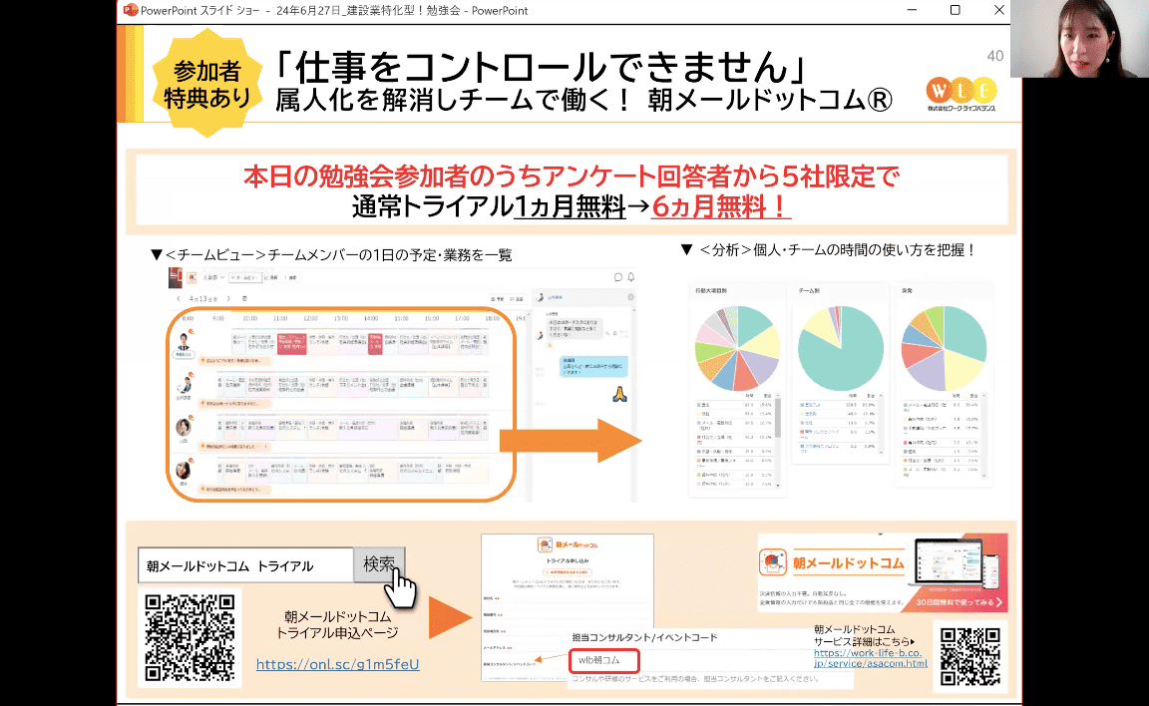
Task: Click the 朝メールドットコム トライアル申込ページ caption
Action: tap(338, 624)
